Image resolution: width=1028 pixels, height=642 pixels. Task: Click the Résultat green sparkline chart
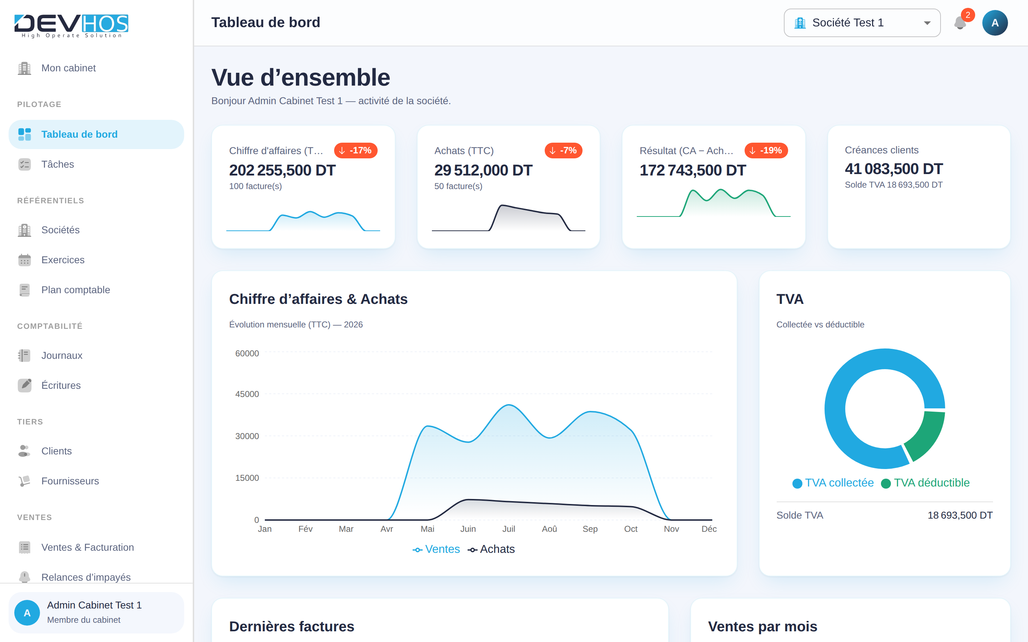coord(714,203)
